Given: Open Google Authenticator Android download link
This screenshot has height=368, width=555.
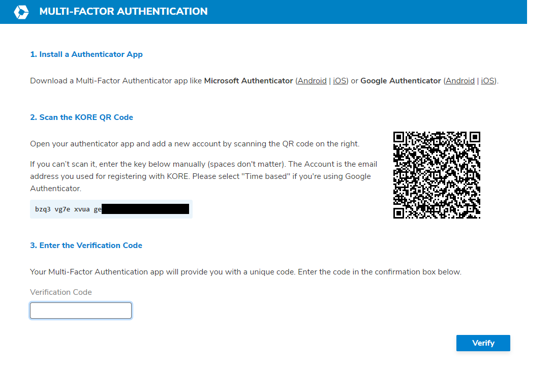Looking at the screenshot, I should click(x=460, y=81).
